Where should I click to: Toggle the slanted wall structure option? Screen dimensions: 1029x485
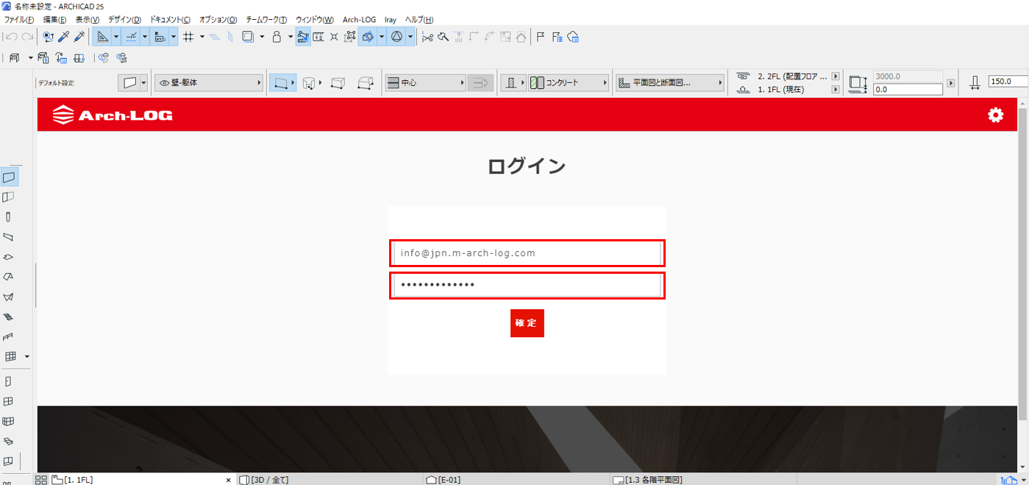tap(365, 83)
